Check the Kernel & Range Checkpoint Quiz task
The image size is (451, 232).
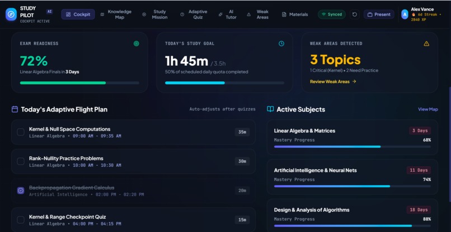click(x=20, y=220)
